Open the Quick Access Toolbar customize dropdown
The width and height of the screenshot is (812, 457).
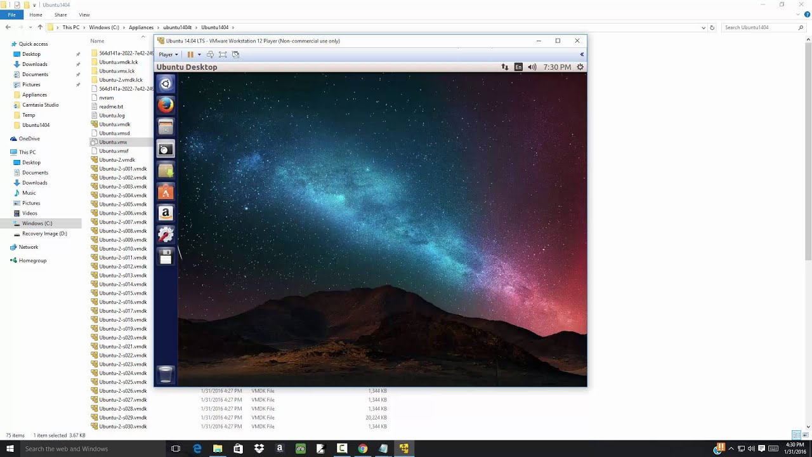34,4
